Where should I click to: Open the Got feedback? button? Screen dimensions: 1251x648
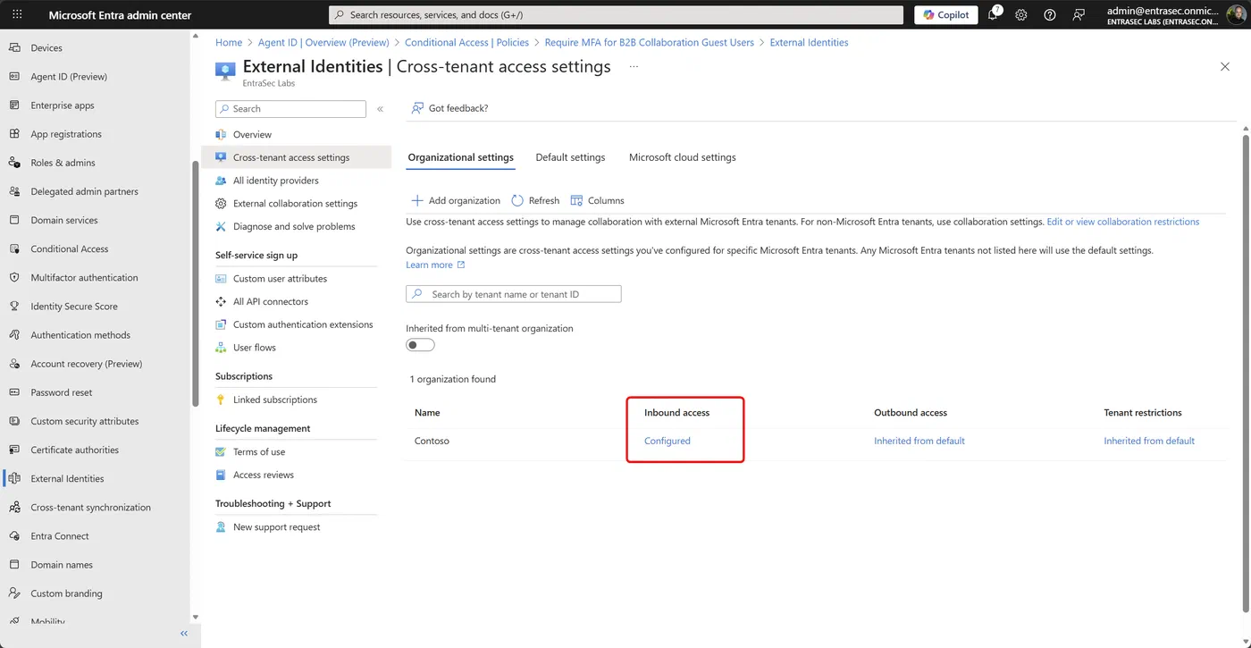coord(449,108)
